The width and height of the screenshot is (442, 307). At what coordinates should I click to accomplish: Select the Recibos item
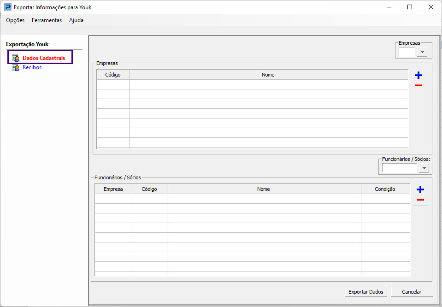32,67
